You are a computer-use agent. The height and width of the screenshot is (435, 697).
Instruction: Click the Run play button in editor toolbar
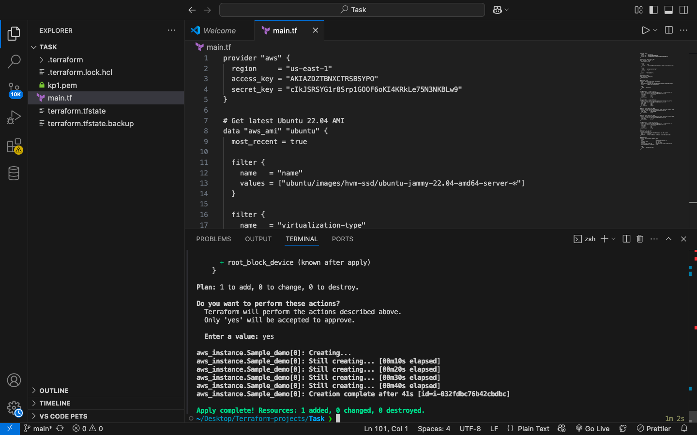click(645, 30)
